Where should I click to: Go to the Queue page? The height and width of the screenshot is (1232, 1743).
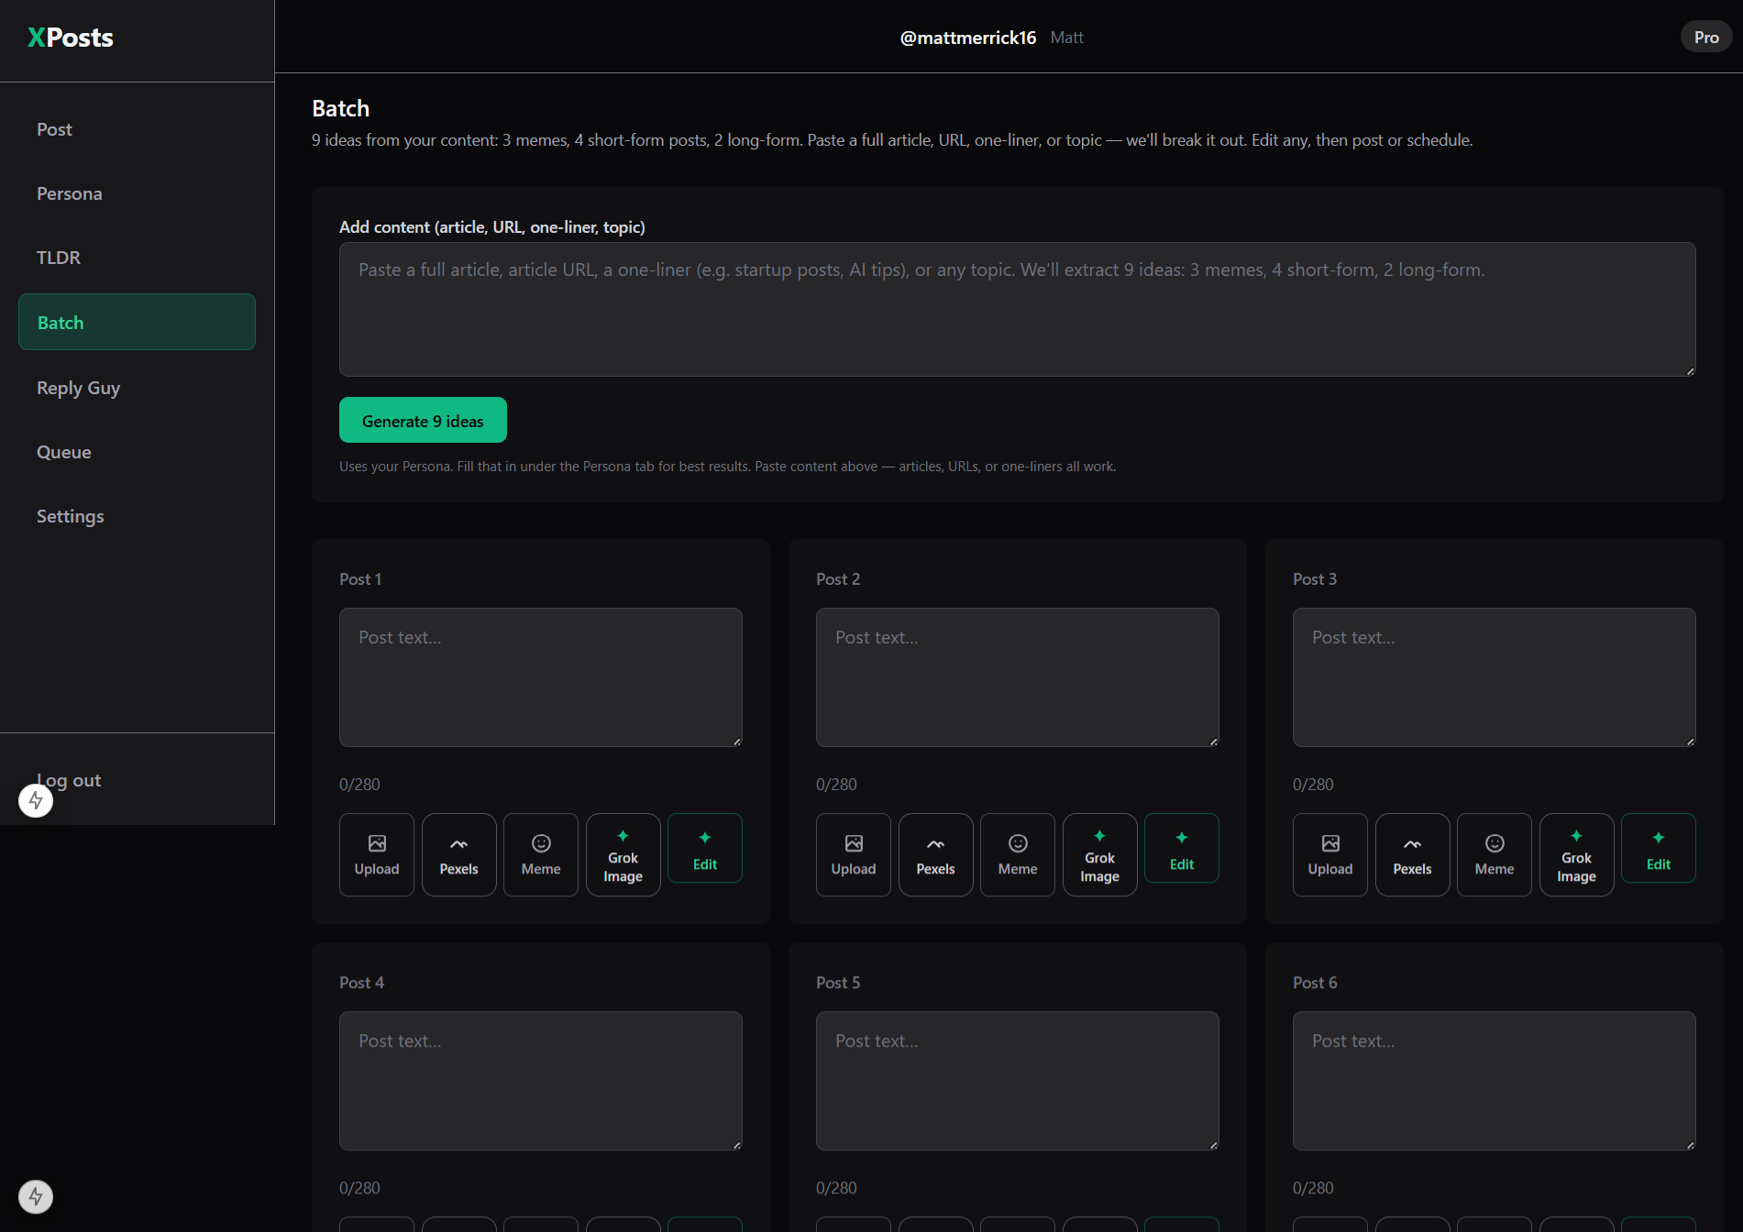pos(64,452)
